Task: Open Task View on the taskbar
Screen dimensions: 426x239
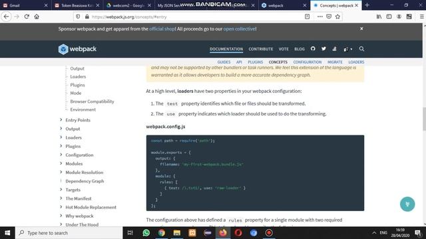Action: (130, 233)
